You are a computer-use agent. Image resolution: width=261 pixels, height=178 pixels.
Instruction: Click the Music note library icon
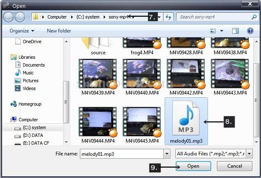coord(18,72)
